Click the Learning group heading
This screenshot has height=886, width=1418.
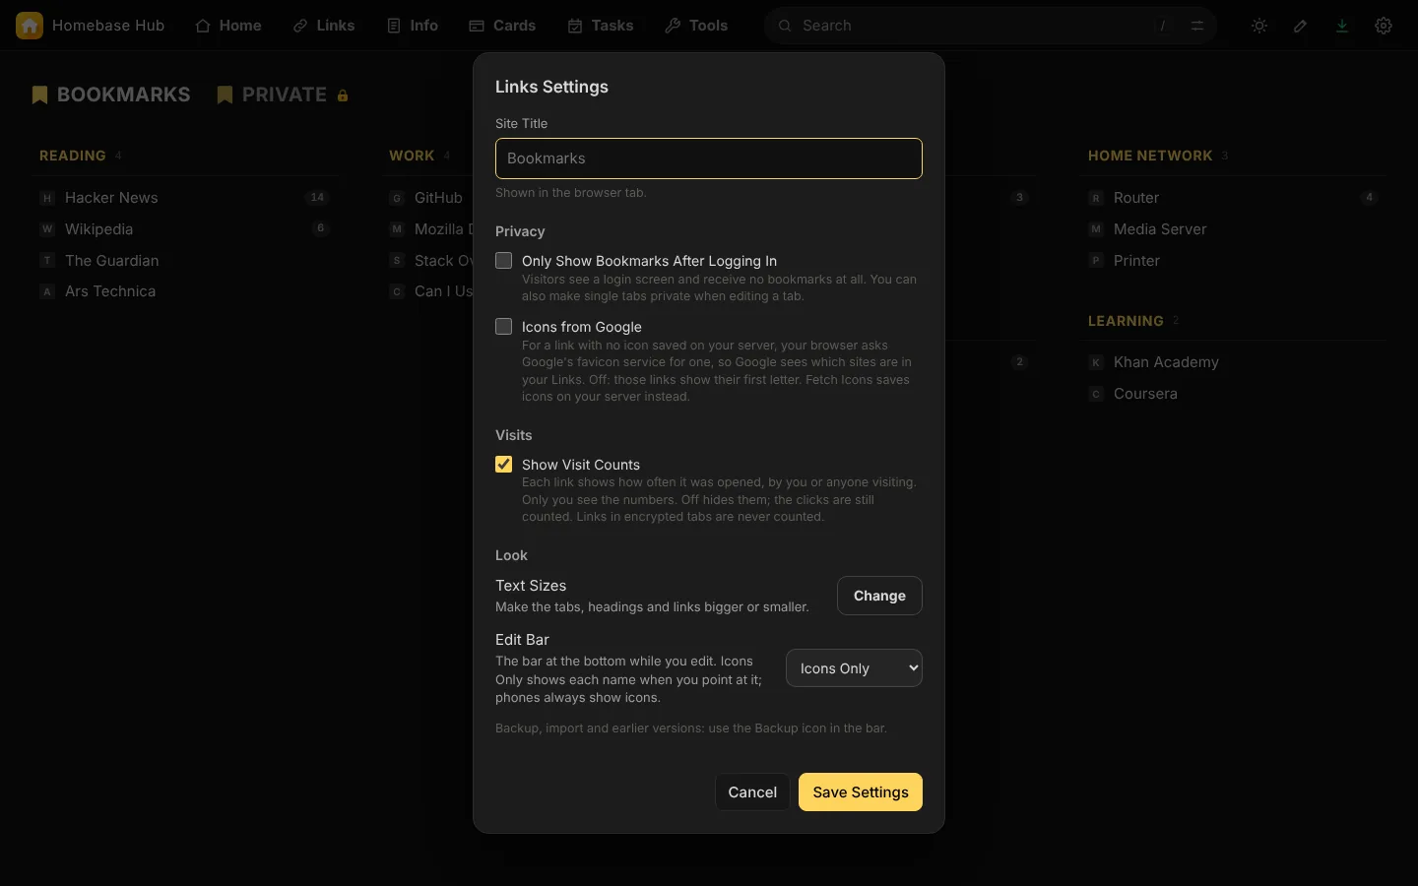[1126, 321]
